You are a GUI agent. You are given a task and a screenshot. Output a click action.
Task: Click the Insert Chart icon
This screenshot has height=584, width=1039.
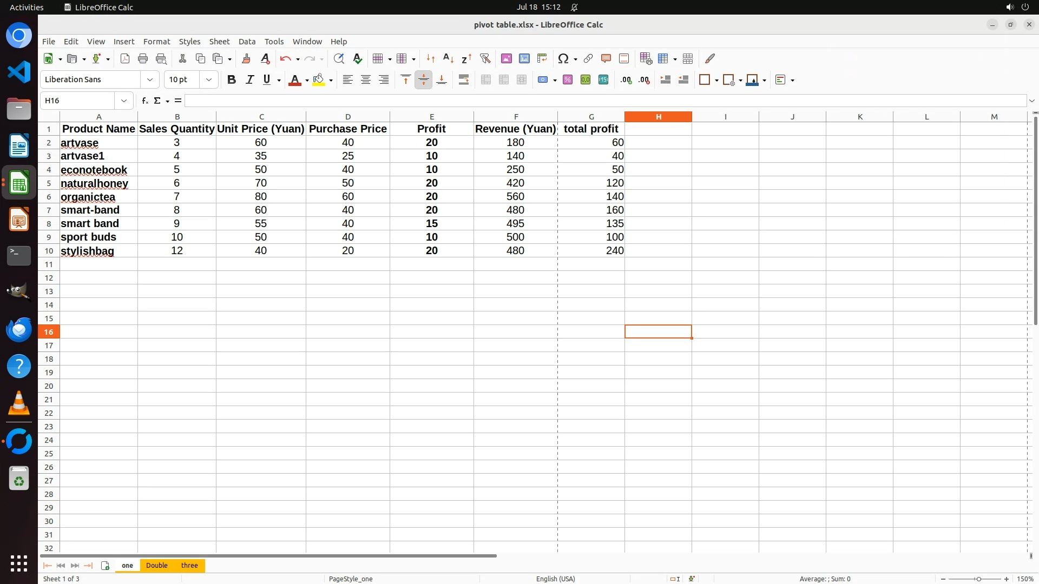pyautogui.click(x=524, y=58)
